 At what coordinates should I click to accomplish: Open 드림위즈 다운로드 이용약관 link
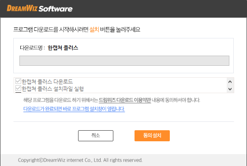click(125, 100)
